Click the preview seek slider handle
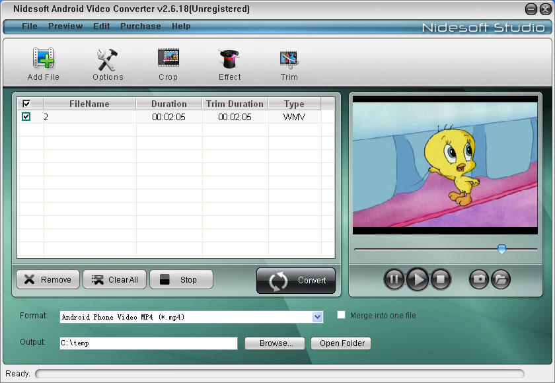 501,249
